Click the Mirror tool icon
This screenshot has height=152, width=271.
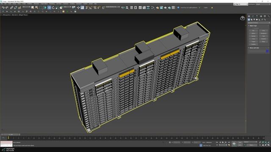[123, 8]
